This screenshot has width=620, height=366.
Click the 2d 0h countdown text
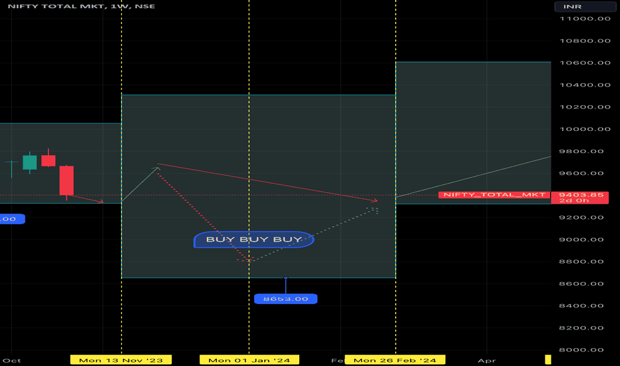[x=573, y=200]
